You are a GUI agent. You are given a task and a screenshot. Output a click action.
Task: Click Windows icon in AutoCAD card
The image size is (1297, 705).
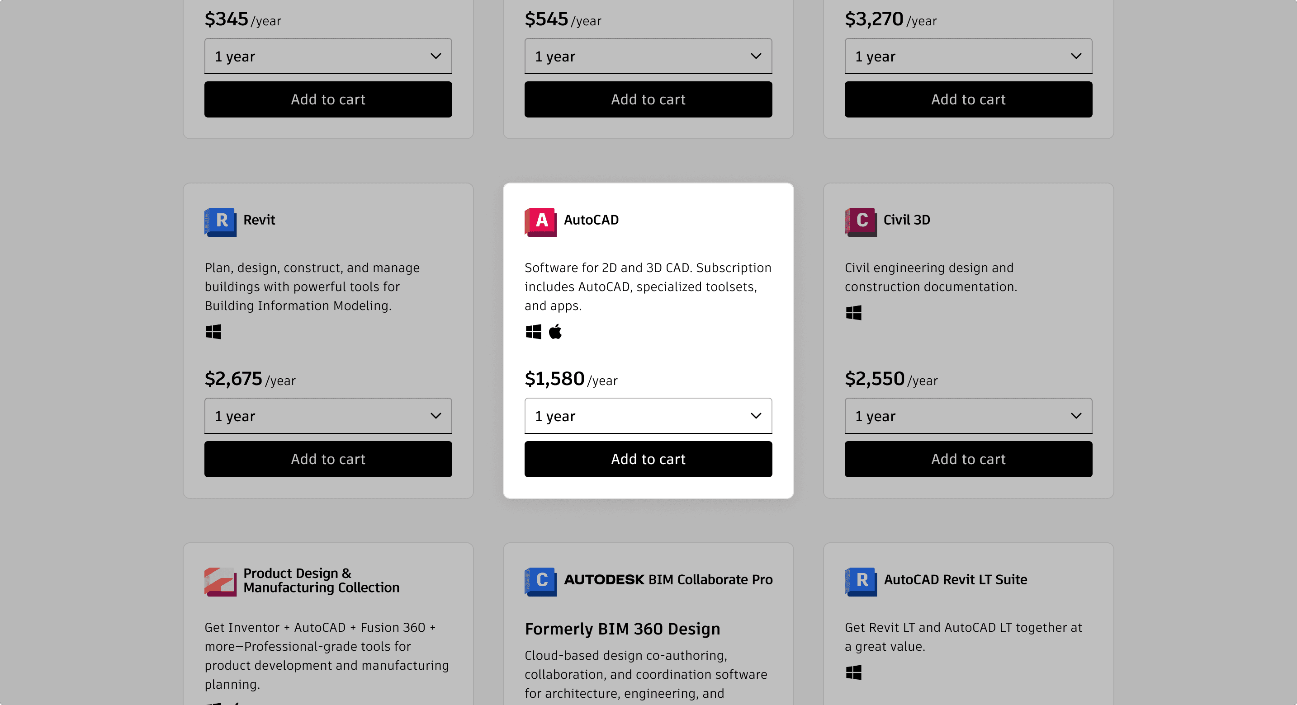[x=533, y=332]
